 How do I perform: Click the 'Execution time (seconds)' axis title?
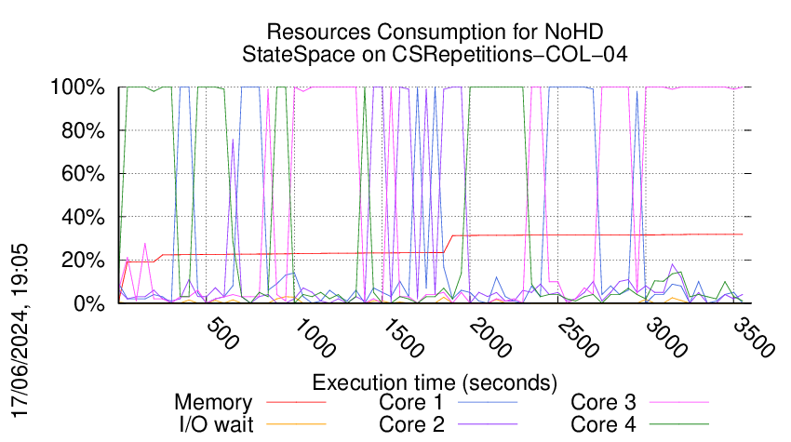click(x=435, y=382)
